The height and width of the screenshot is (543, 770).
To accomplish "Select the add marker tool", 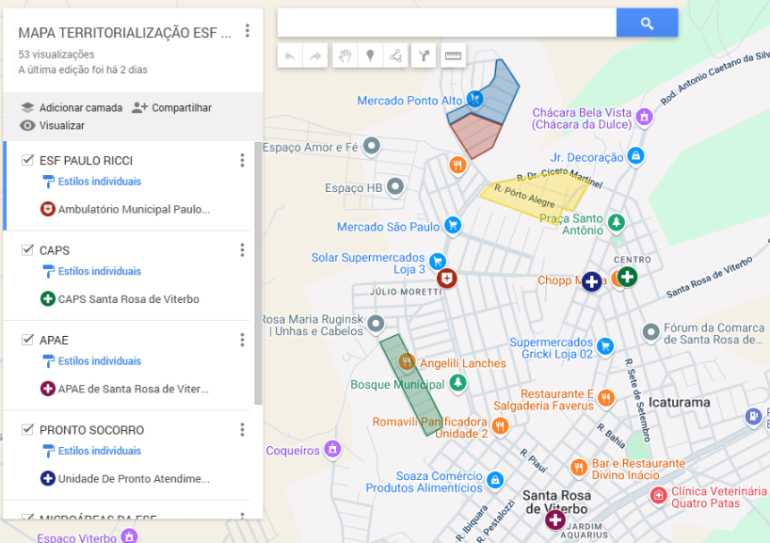I will pos(370,56).
